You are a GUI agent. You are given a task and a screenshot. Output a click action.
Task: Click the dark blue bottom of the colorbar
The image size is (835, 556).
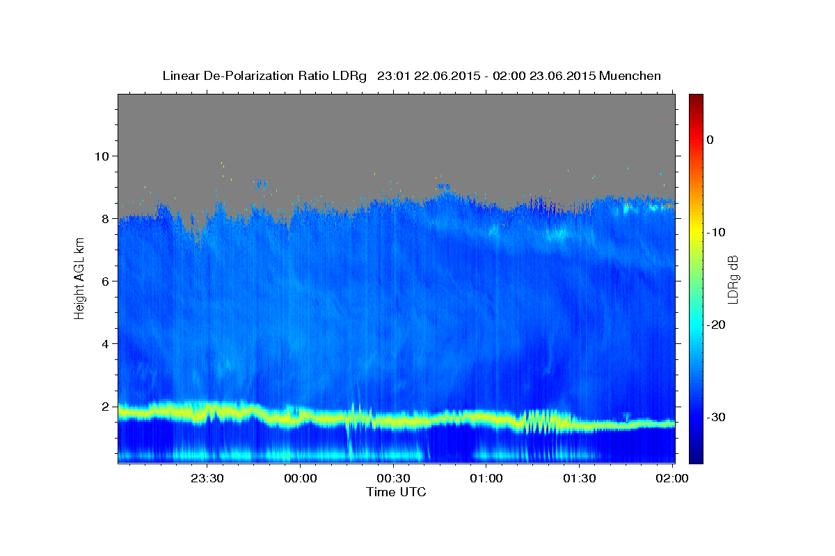point(696,457)
